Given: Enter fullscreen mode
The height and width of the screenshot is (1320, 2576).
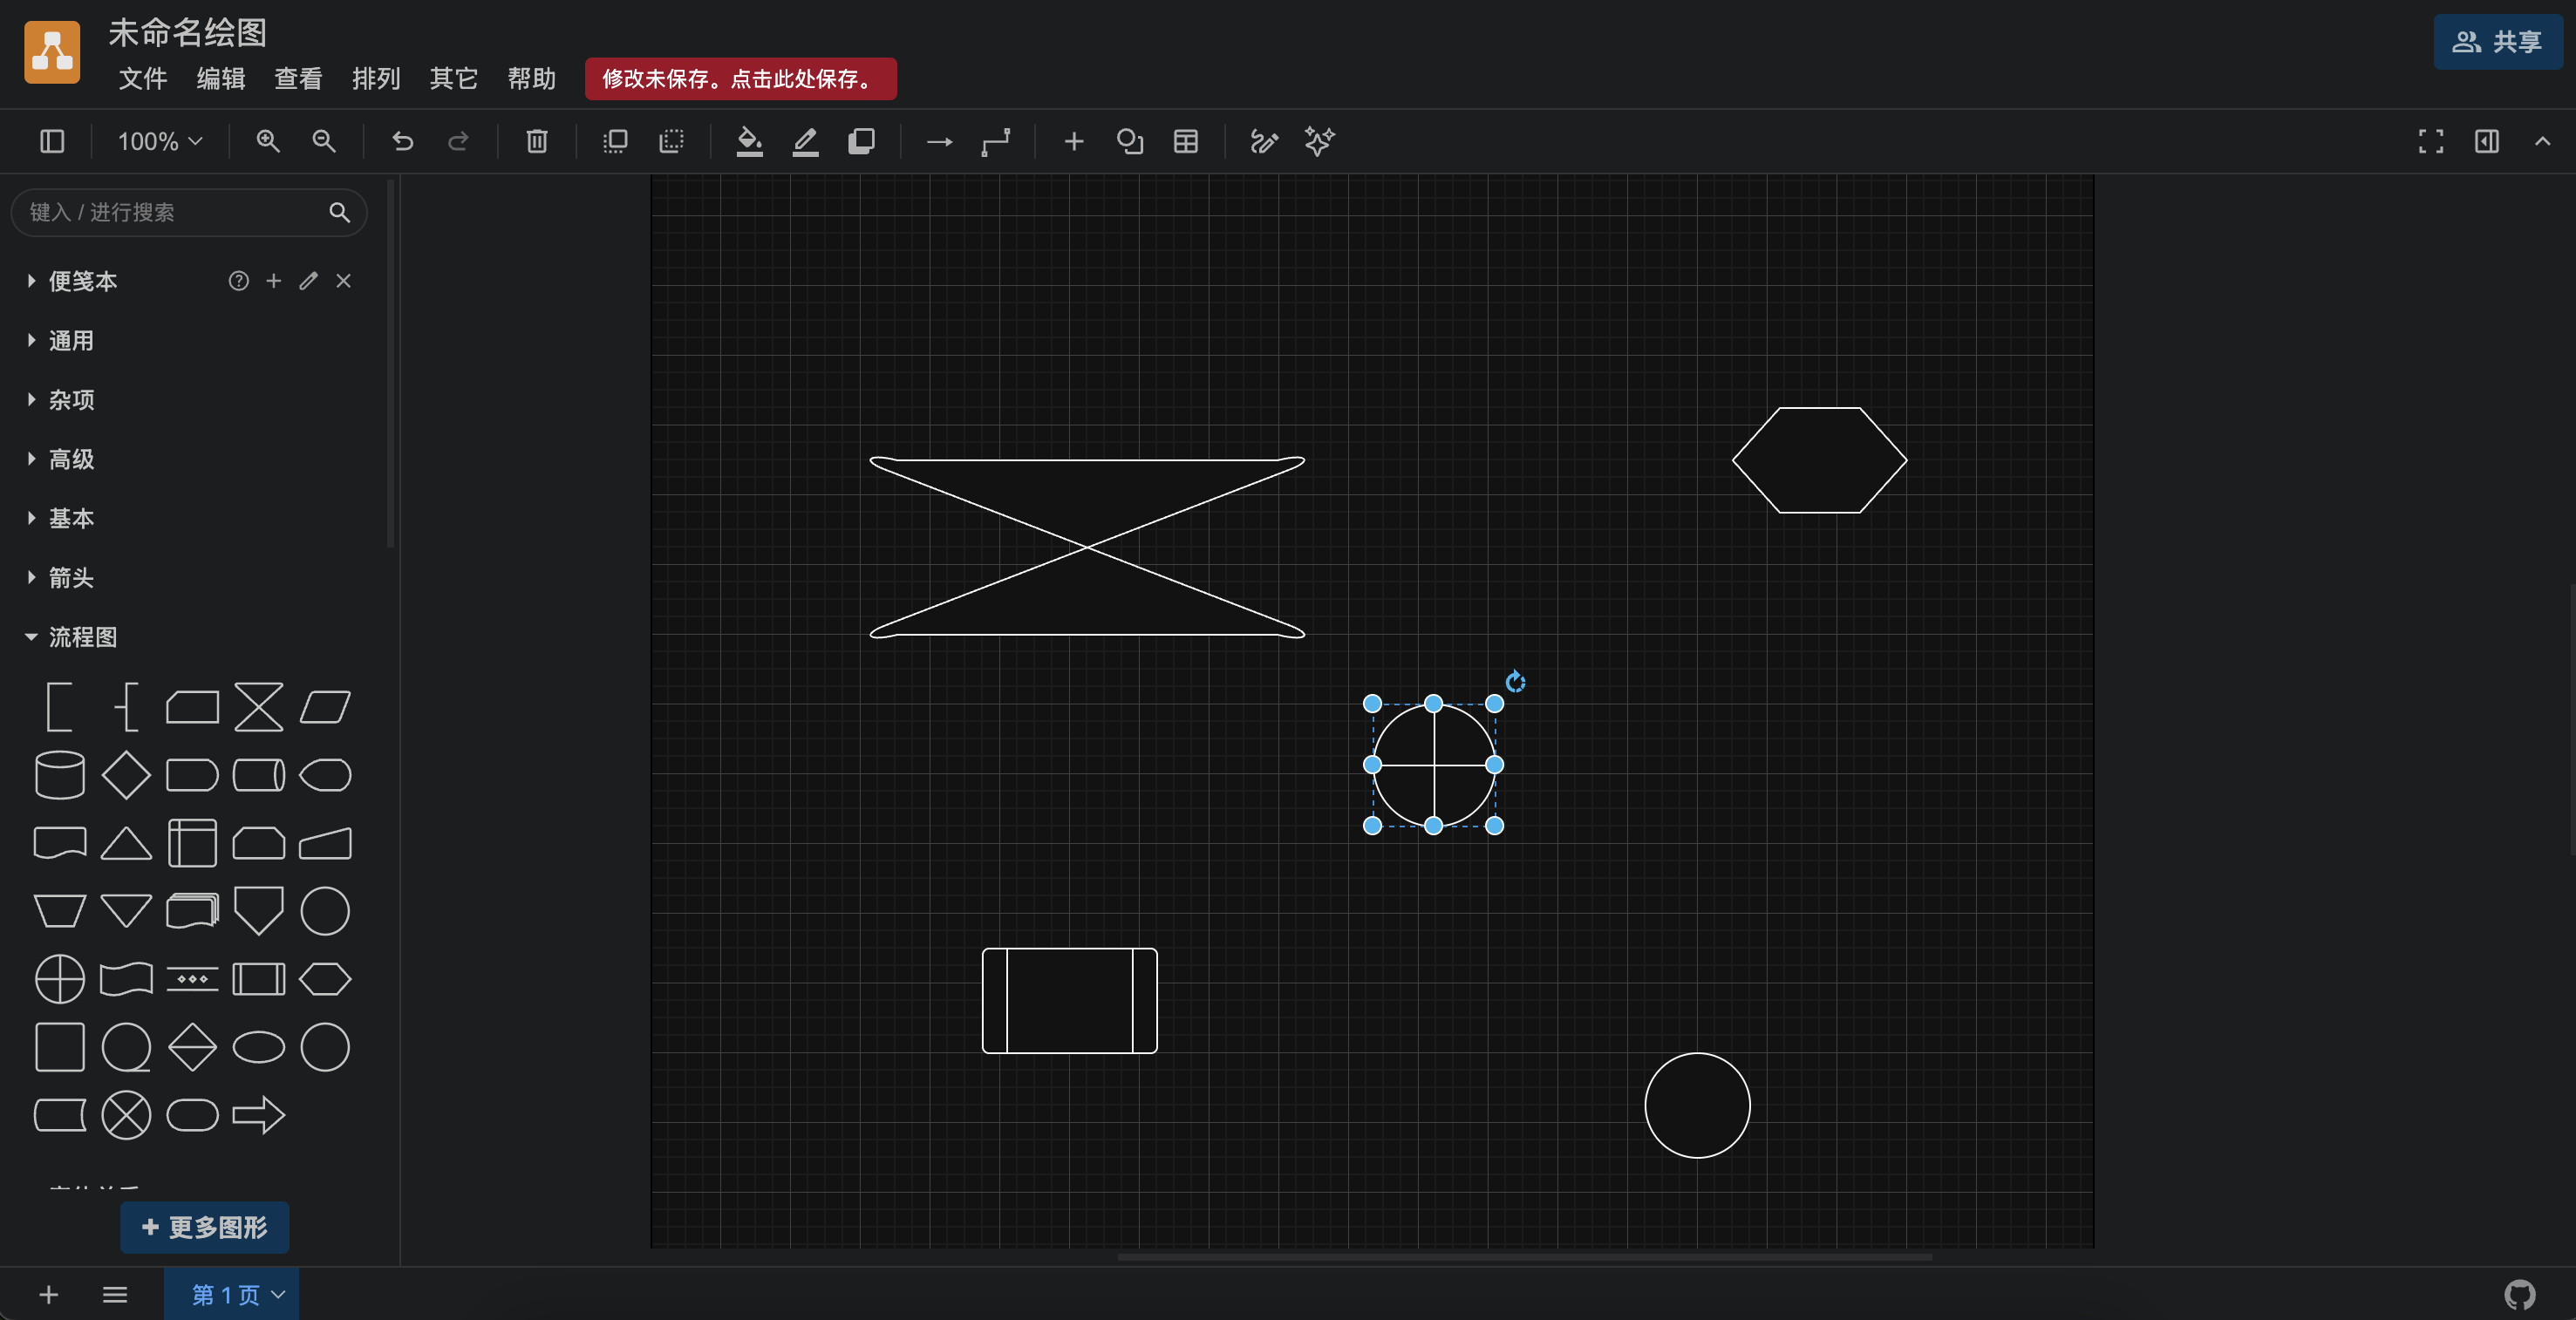Looking at the screenshot, I should (x=2431, y=141).
